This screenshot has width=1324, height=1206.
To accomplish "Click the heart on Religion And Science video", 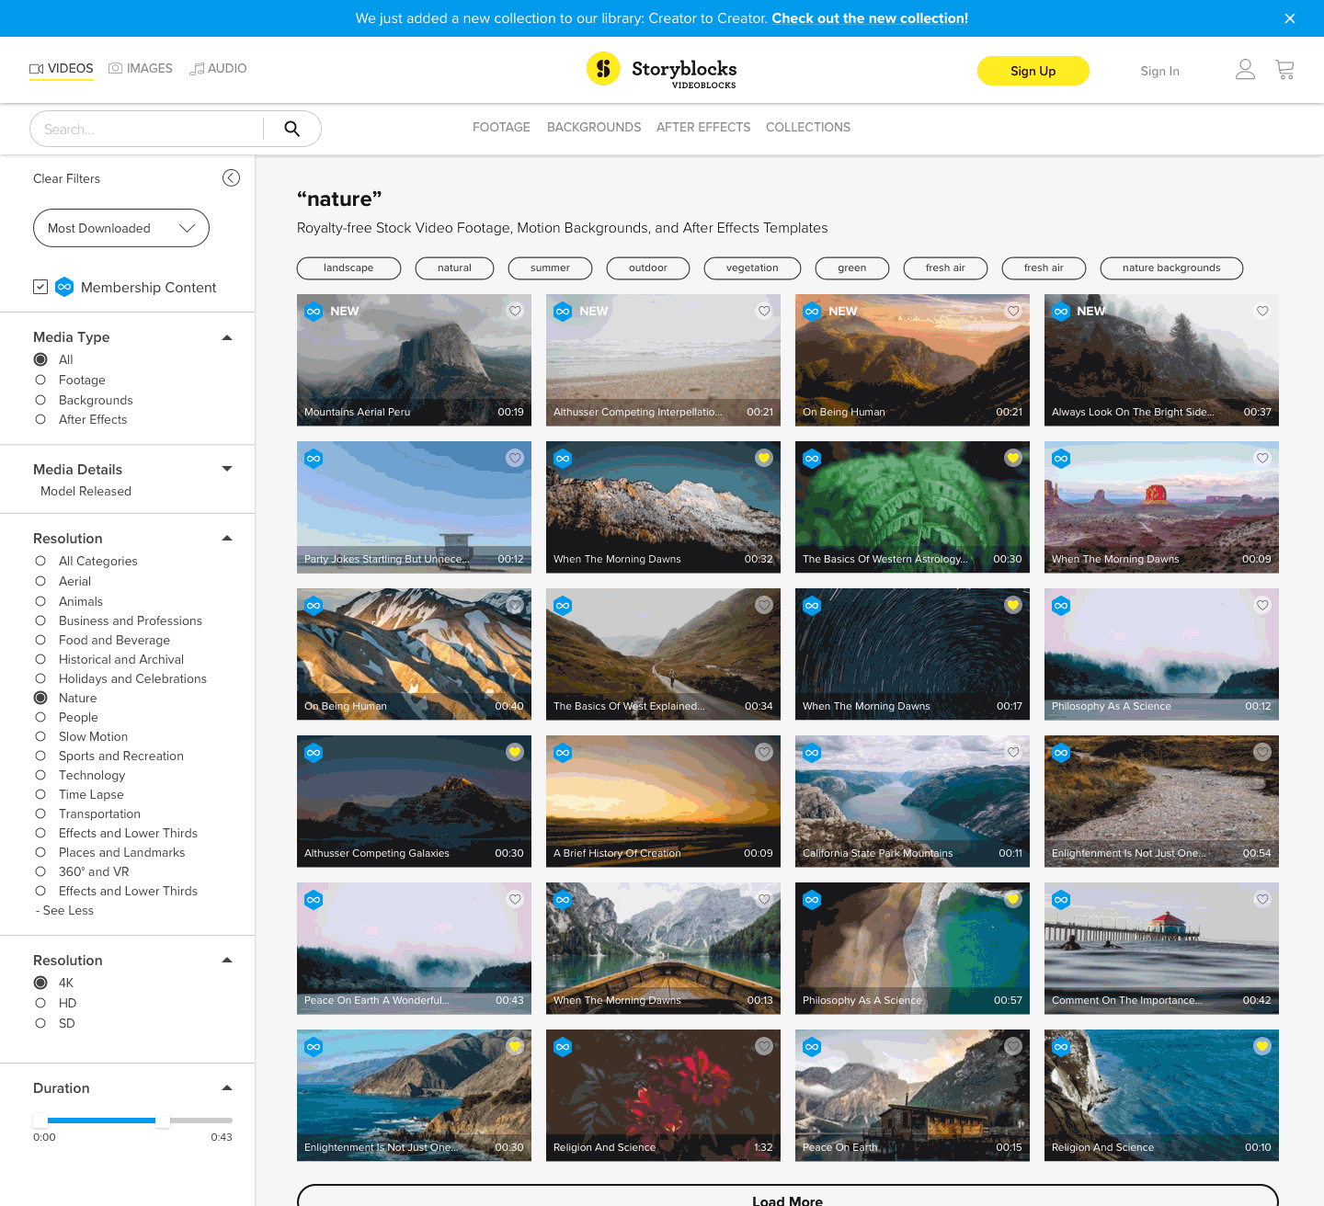I will click(764, 1046).
